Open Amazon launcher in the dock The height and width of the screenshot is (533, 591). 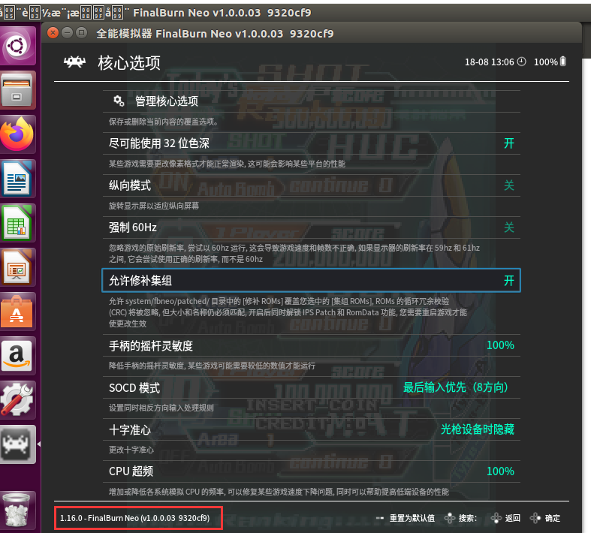pyautogui.click(x=17, y=356)
